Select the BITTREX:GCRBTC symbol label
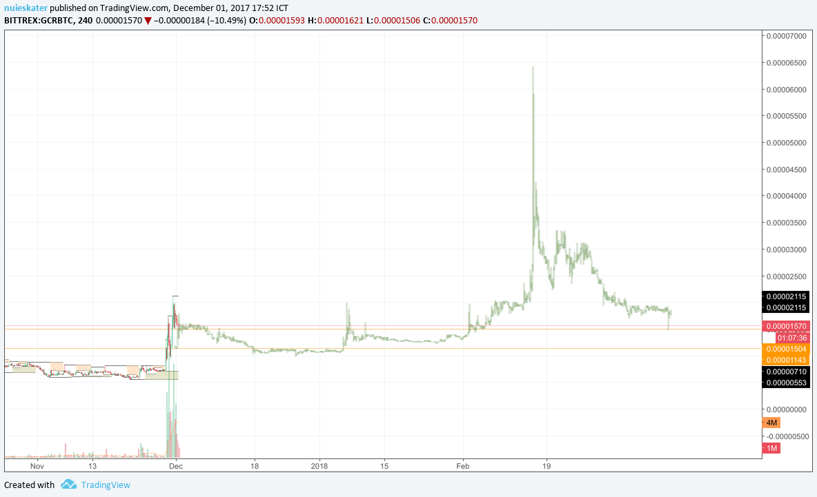Image resolution: width=817 pixels, height=497 pixels. (39, 20)
